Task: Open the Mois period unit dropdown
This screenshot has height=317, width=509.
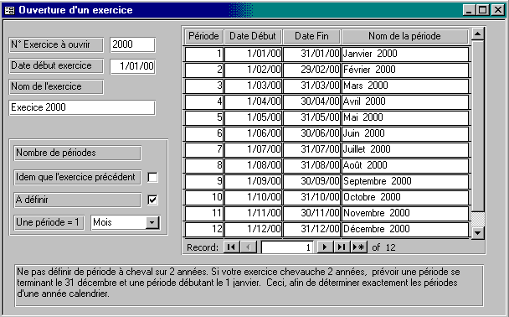Action: click(x=152, y=223)
